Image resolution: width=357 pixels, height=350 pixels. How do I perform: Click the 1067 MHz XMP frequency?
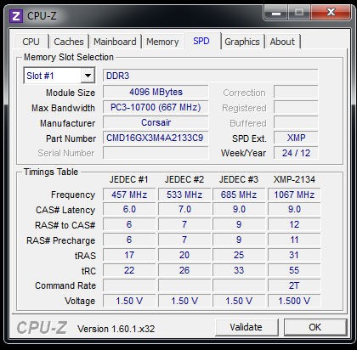pyautogui.click(x=294, y=195)
